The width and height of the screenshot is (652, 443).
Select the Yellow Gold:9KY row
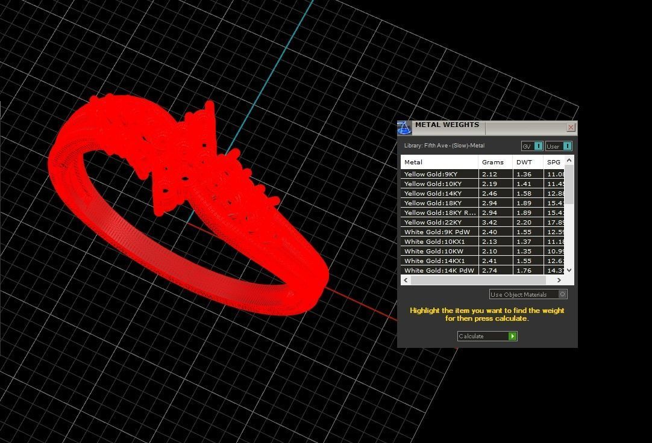point(483,175)
